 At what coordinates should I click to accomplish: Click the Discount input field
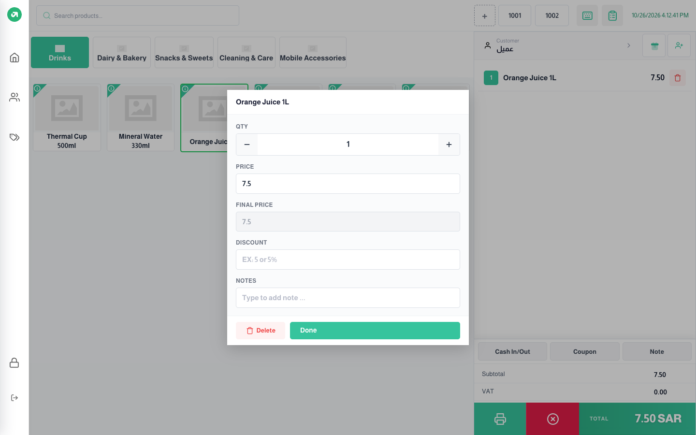(348, 260)
